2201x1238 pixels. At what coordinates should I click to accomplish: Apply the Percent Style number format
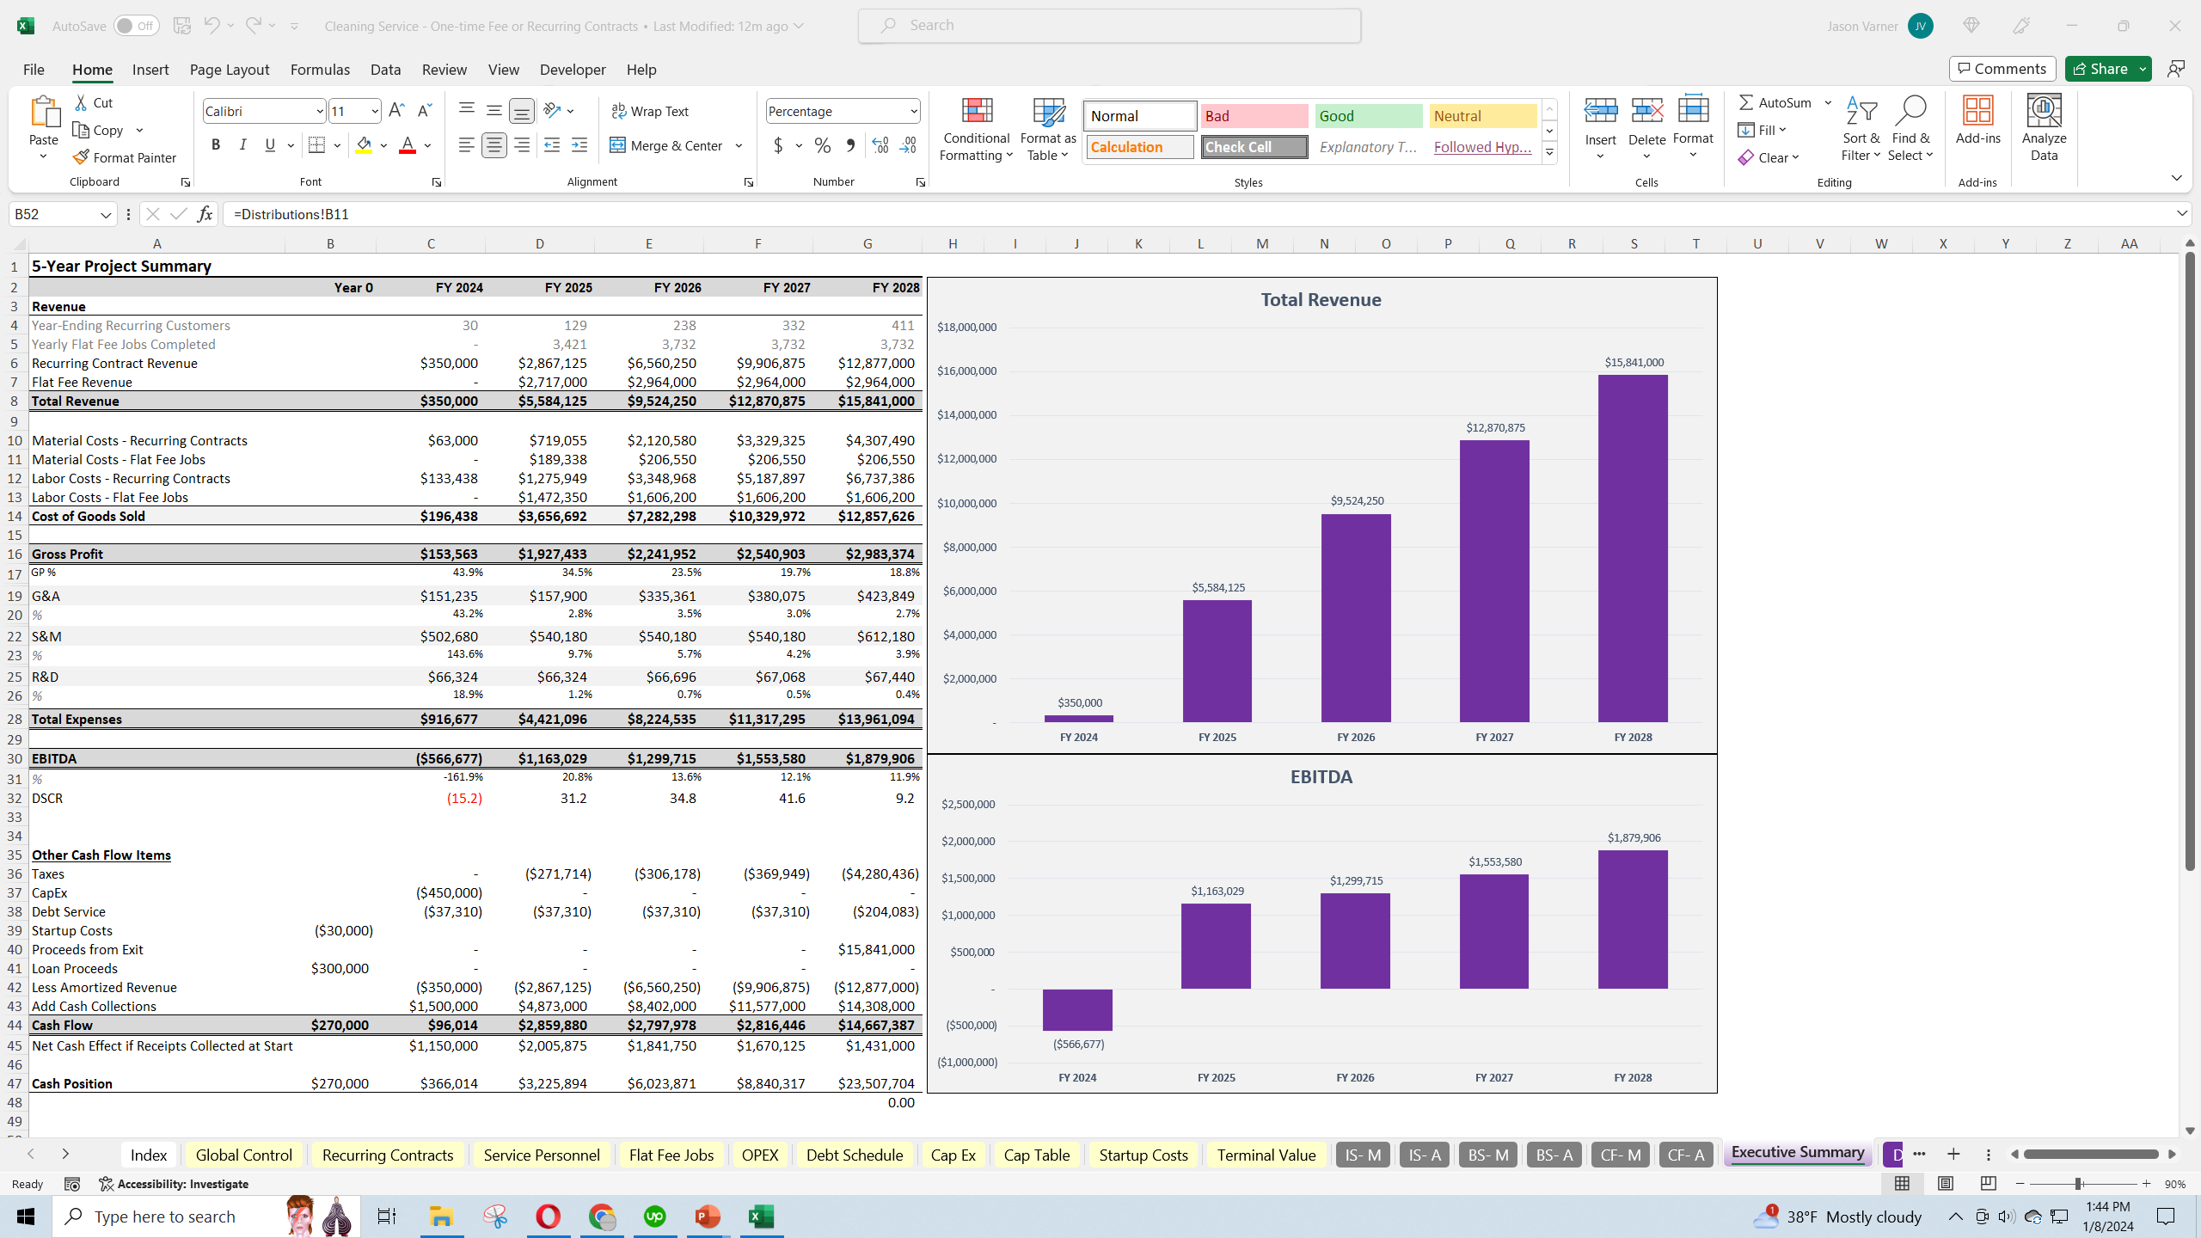(x=822, y=145)
